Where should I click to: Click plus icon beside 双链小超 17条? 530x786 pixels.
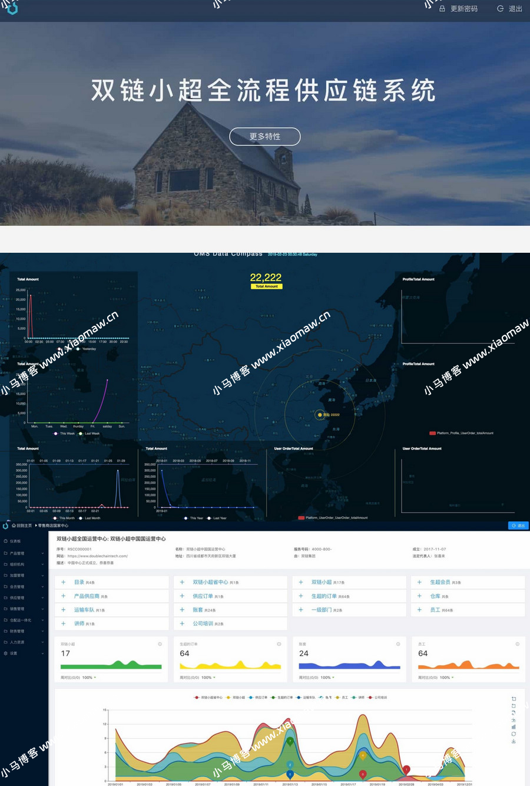301,582
